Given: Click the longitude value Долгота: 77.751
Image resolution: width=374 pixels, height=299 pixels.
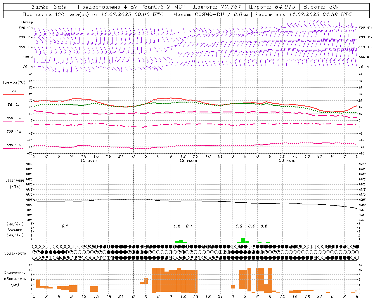Looking at the screenshot, I should click(x=217, y=7).
